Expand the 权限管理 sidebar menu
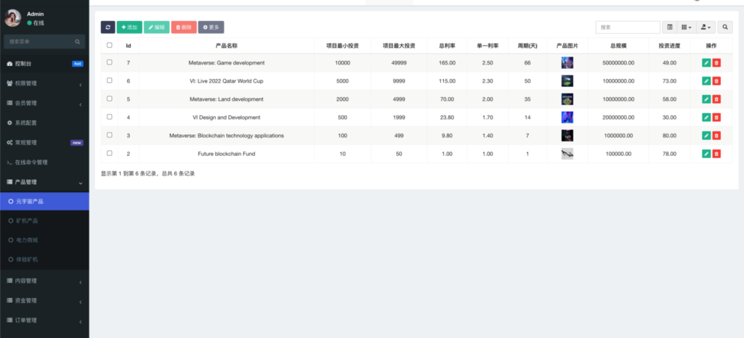This screenshot has height=338, width=744. (x=44, y=83)
